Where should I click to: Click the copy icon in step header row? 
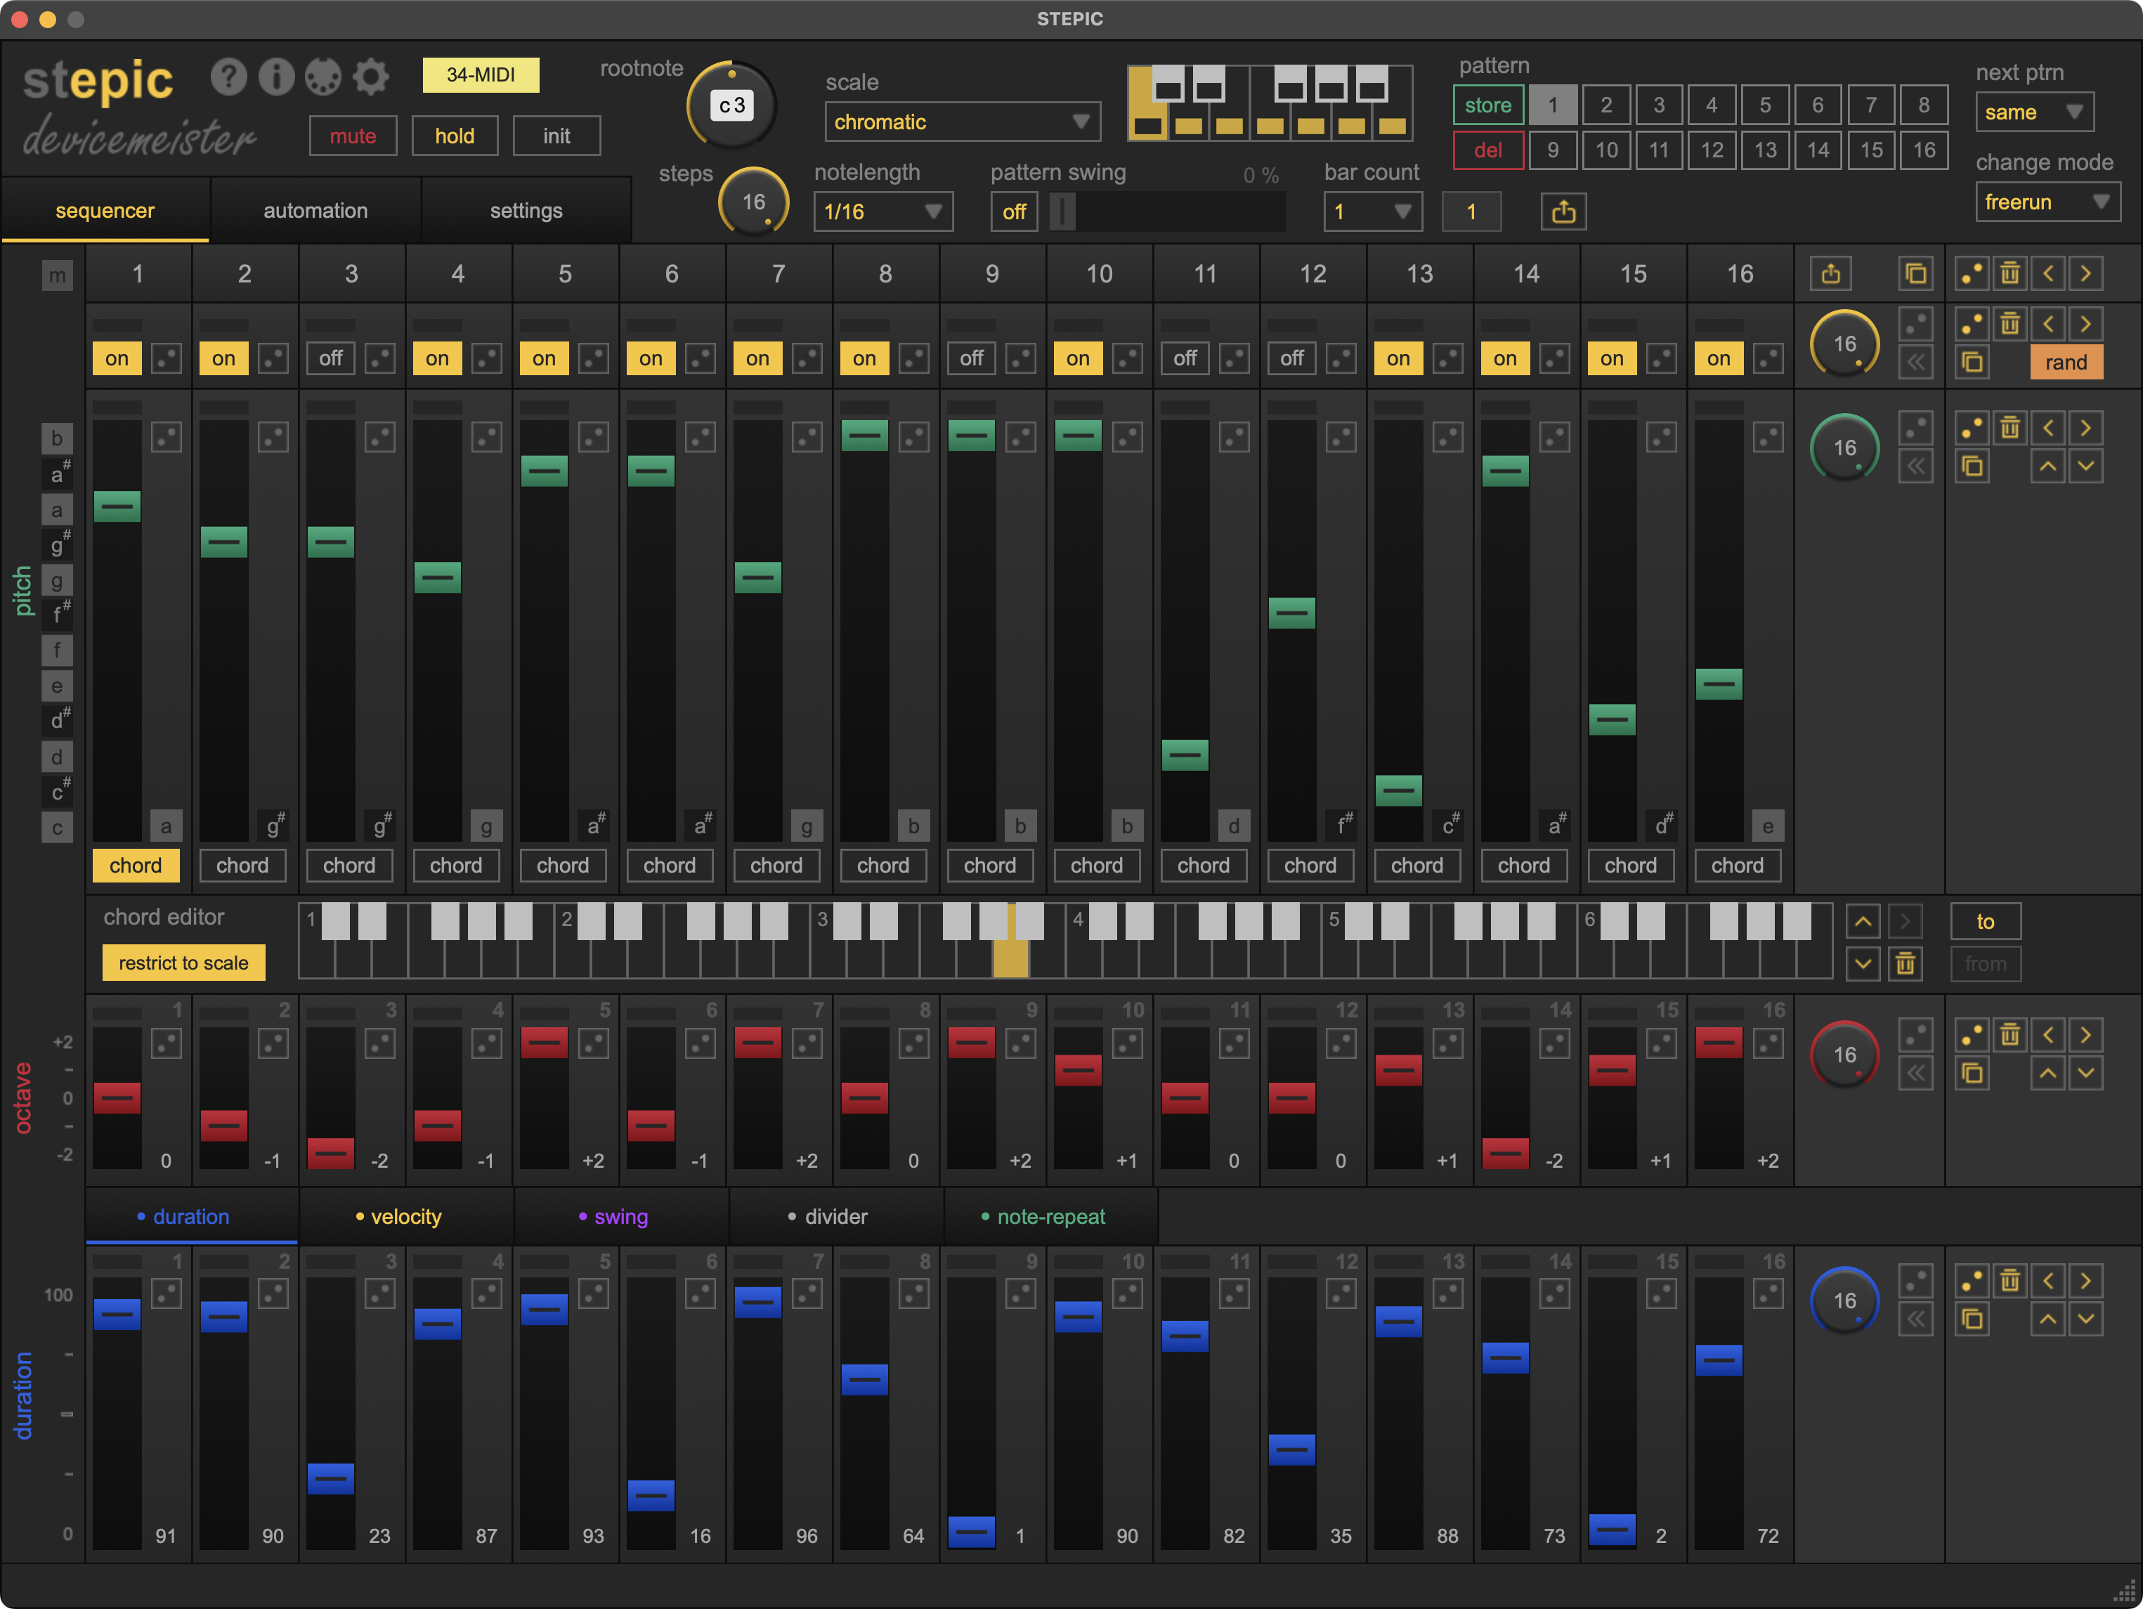1915,274
